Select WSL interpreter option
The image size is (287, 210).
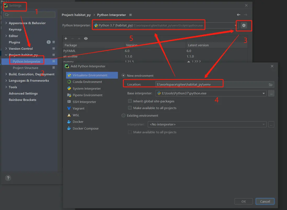(92, 115)
